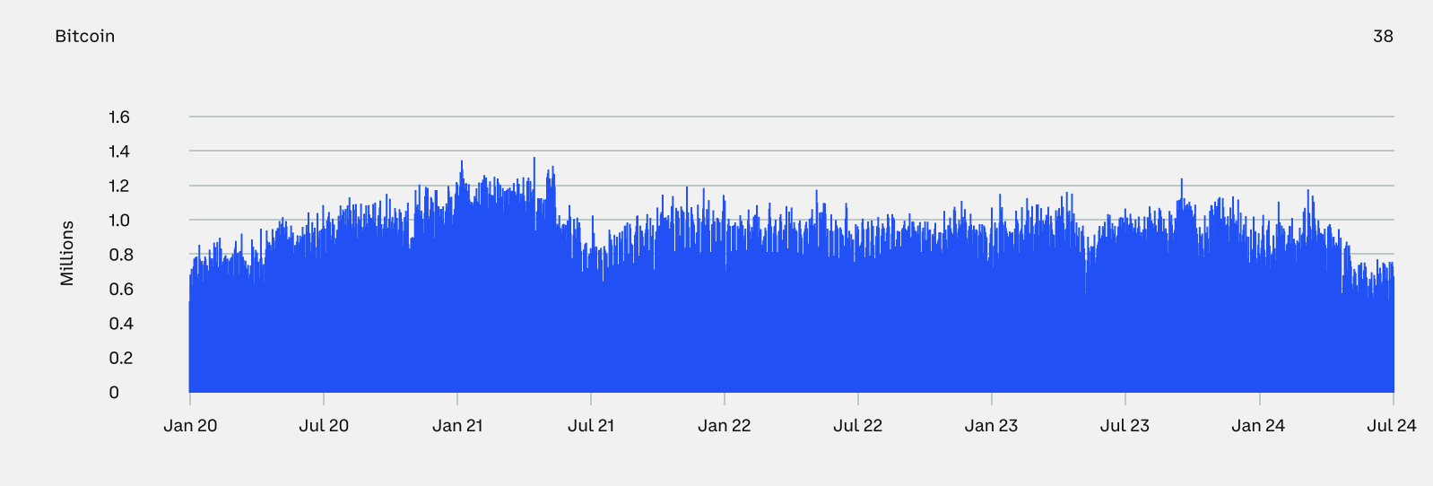
Task: Click the 1.6 y-axis label
Action: click(x=119, y=117)
